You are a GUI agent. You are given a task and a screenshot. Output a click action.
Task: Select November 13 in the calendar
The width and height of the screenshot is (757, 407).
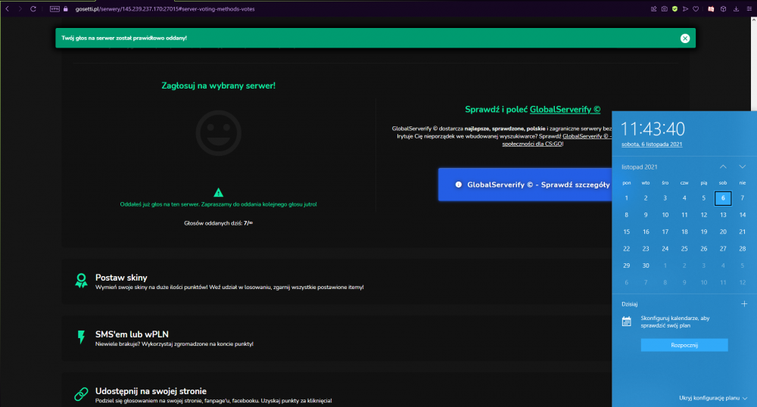(x=723, y=215)
